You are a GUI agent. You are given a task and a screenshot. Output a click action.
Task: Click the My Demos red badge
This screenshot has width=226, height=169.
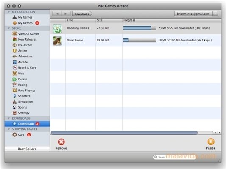[37, 23]
